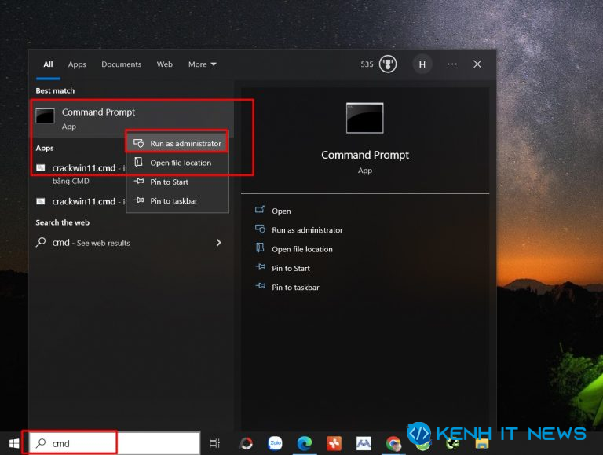Launch Google Chrome from the taskbar
The image size is (603, 455).
tap(393, 443)
